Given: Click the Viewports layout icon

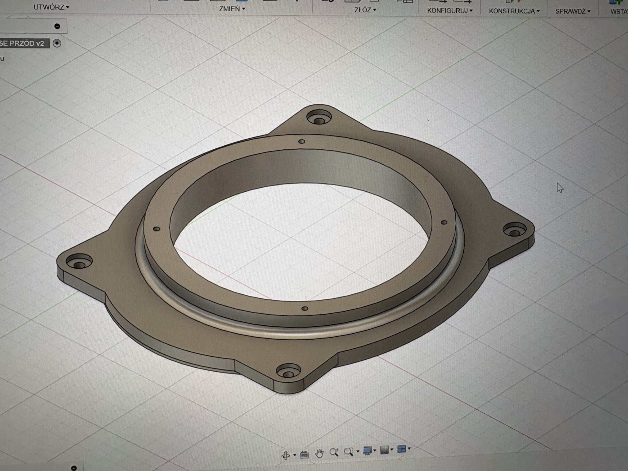Looking at the screenshot, I should pyautogui.click(x=401, y=449).
